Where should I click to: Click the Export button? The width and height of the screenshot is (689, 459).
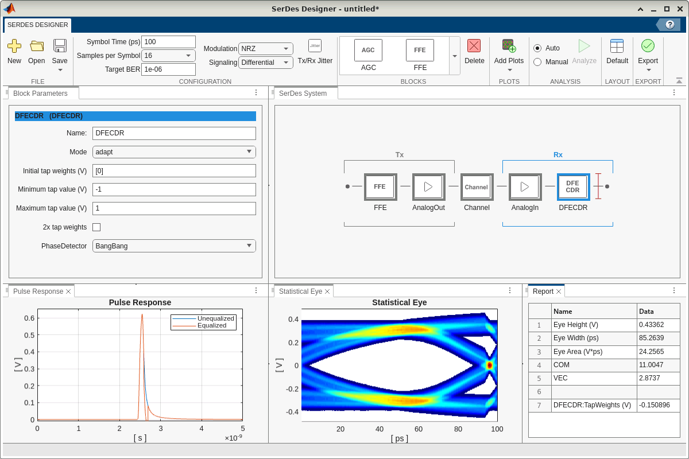(648, 46)
